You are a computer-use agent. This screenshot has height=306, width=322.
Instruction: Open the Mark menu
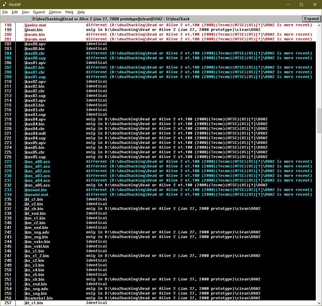(x=70, y=12)
